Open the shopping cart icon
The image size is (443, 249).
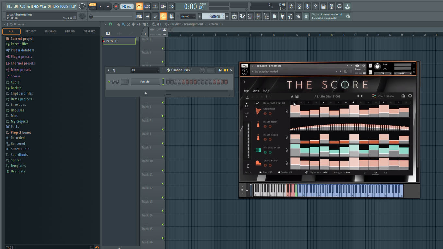pyautogui.click(x=306, y=16)
